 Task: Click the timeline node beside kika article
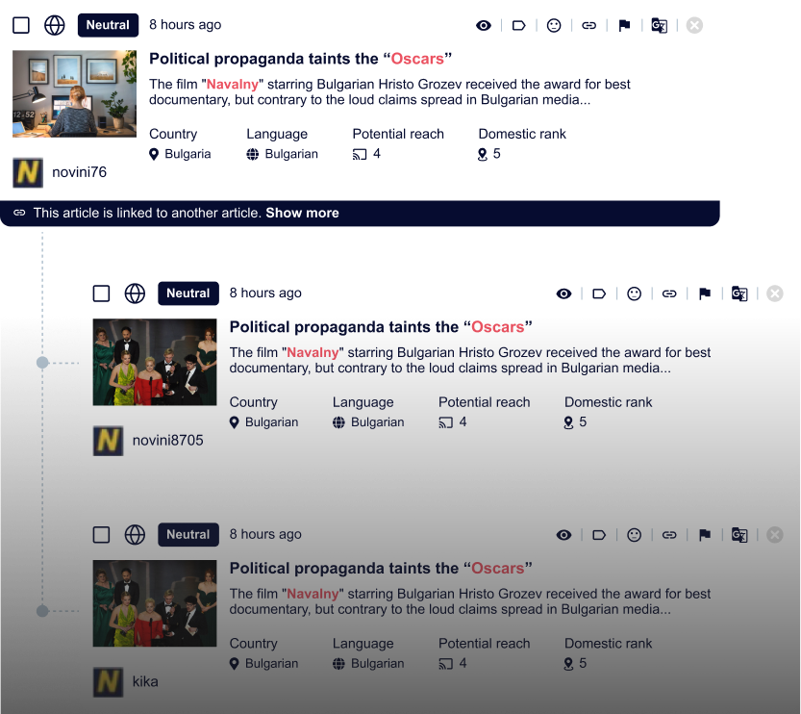(x=42, y=611)
